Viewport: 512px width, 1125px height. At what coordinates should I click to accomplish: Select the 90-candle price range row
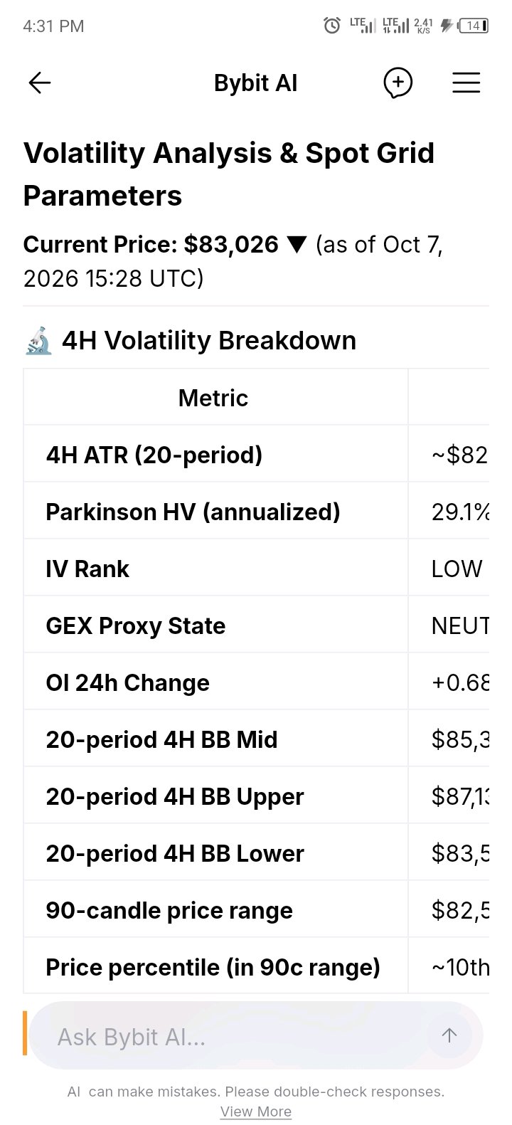[256, 909]
